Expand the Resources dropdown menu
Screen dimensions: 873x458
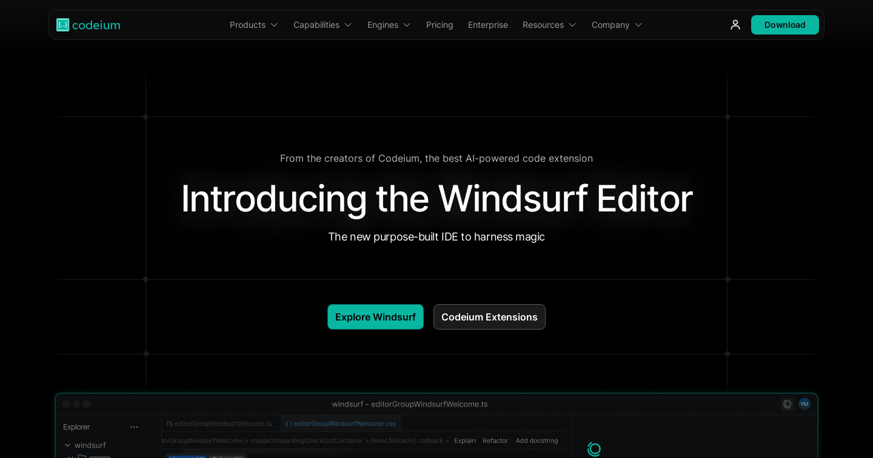pos(549,25)
